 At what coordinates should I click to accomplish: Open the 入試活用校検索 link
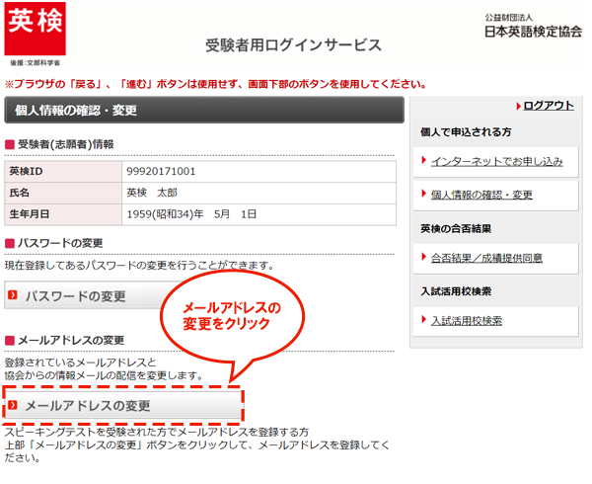click(x=467, y=321)
